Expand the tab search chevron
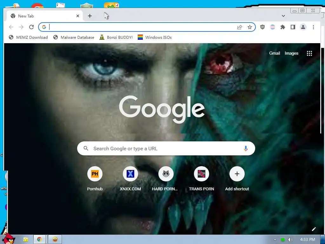 coord(283,16)
